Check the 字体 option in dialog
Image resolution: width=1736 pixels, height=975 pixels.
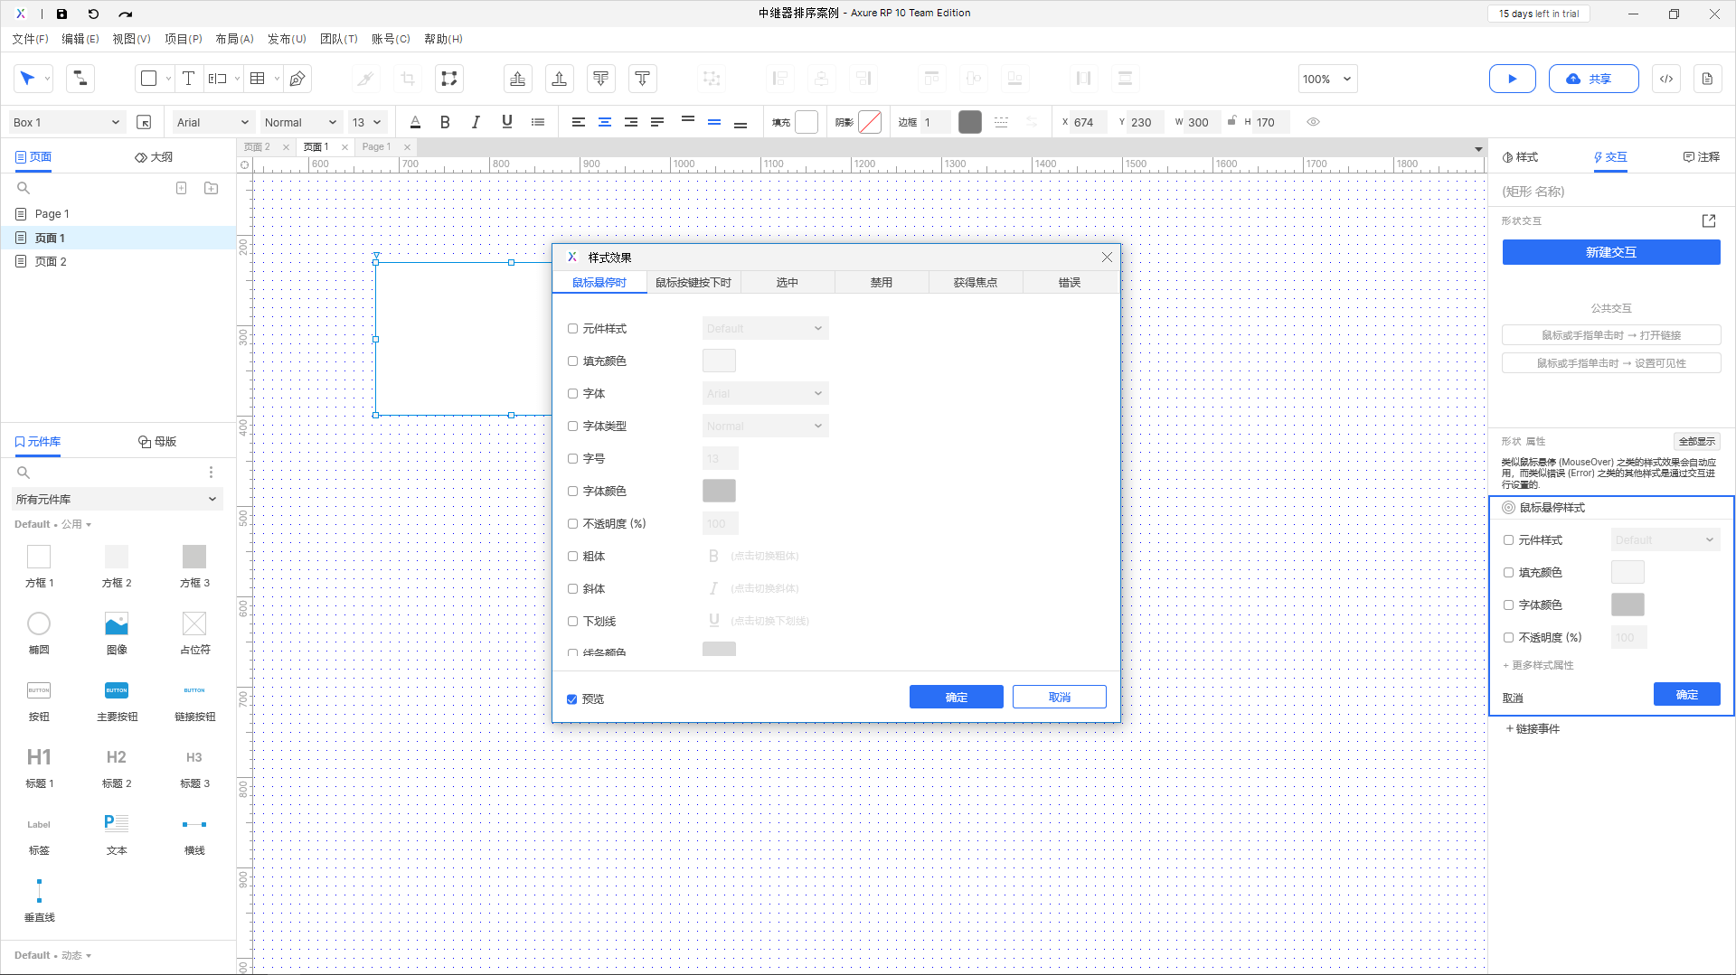point(572,394)
